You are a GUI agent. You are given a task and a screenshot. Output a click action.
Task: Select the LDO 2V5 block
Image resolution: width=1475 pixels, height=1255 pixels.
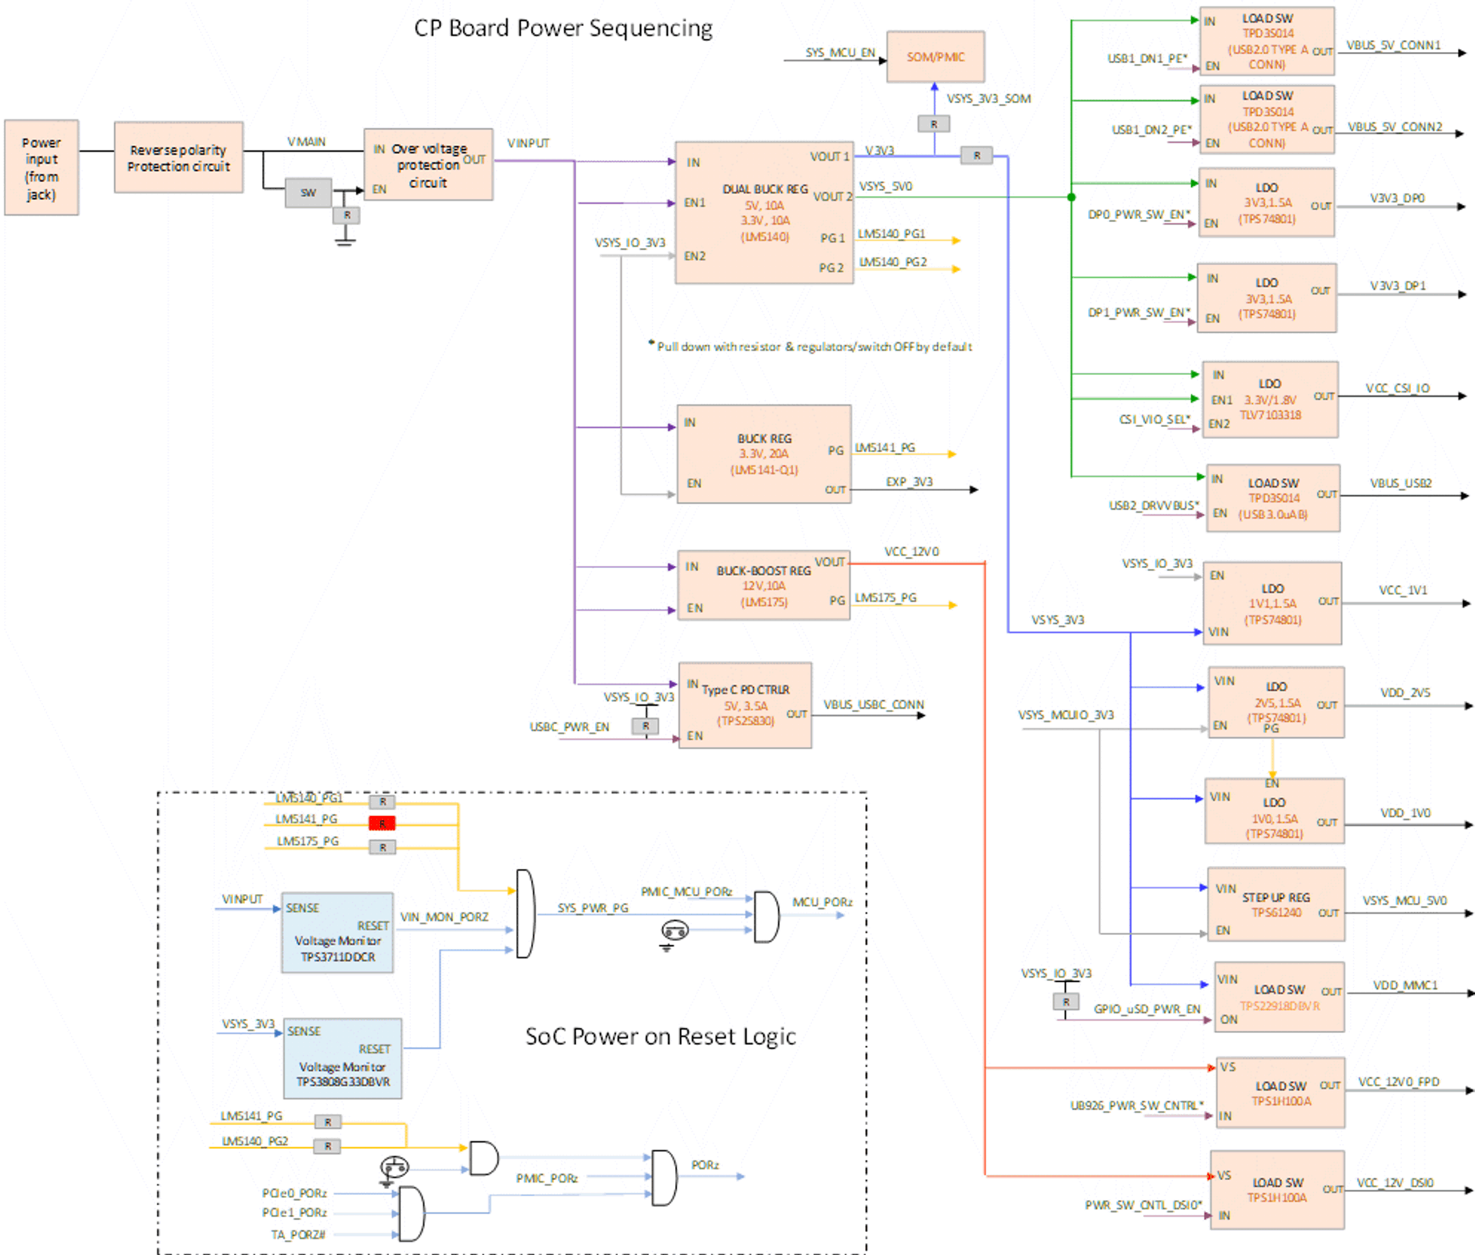[x=1276, y=702]
